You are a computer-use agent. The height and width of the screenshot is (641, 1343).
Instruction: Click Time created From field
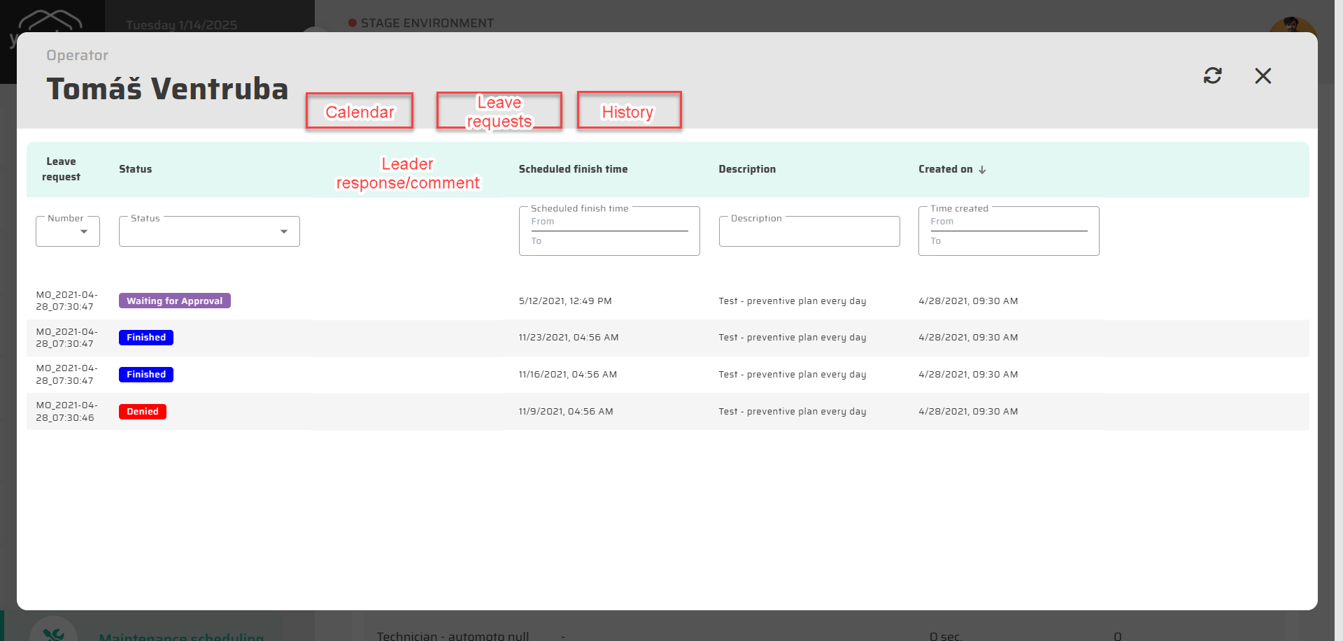tap(1008, 222)
